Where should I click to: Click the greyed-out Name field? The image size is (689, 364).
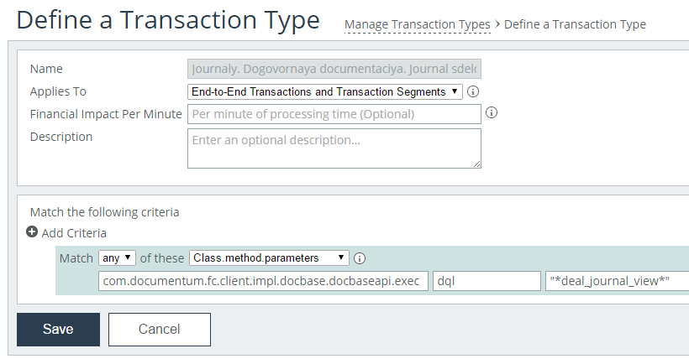pyautogui.click(x=334, y=69)
